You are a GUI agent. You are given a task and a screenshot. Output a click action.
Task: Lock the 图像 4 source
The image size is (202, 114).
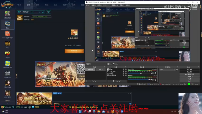coord(126,69)
